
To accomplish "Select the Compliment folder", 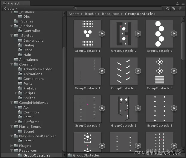I will click(x=31, y=79).
